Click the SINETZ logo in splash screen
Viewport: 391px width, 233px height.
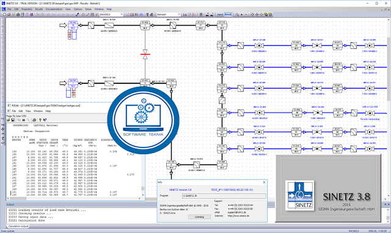(x=299, y=195)
